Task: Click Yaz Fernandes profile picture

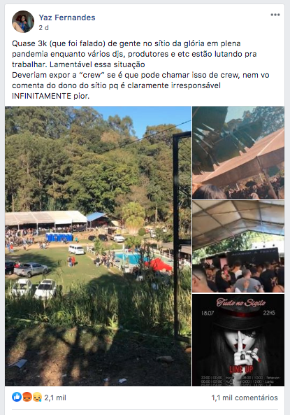Action: click(23, 22)
